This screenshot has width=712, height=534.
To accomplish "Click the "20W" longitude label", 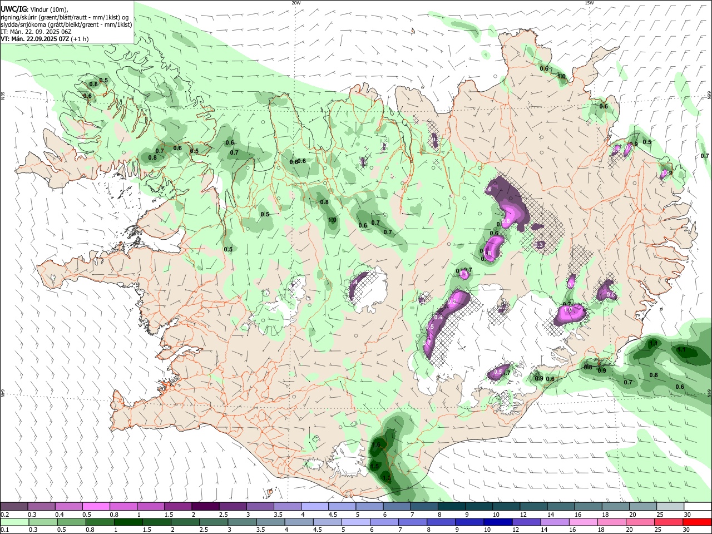I will pyautogui.click(x=296, y=3).
